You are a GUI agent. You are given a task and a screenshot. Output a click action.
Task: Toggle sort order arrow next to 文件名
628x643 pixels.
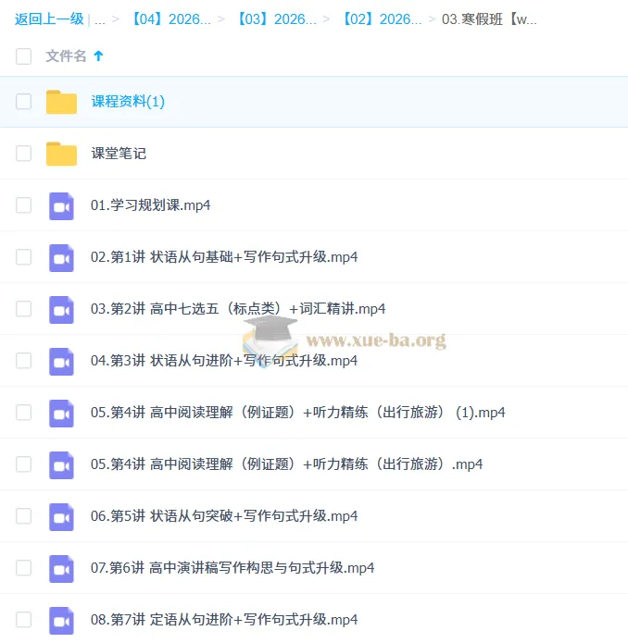(98, 56)
